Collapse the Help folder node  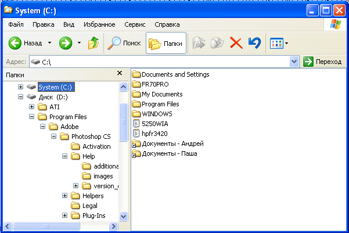(x=64, y=156)
